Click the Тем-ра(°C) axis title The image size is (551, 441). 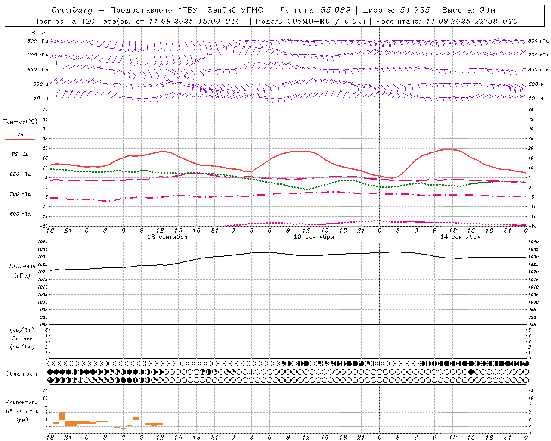pos(20,122)
